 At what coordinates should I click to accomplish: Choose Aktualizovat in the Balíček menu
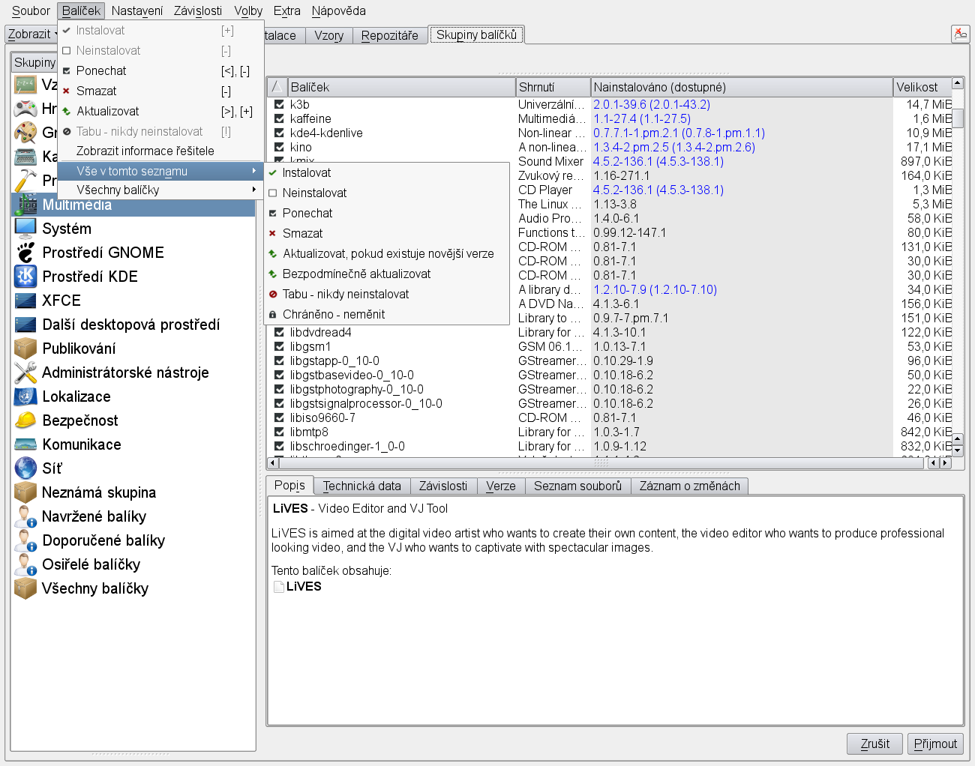(x=160, y=111)
